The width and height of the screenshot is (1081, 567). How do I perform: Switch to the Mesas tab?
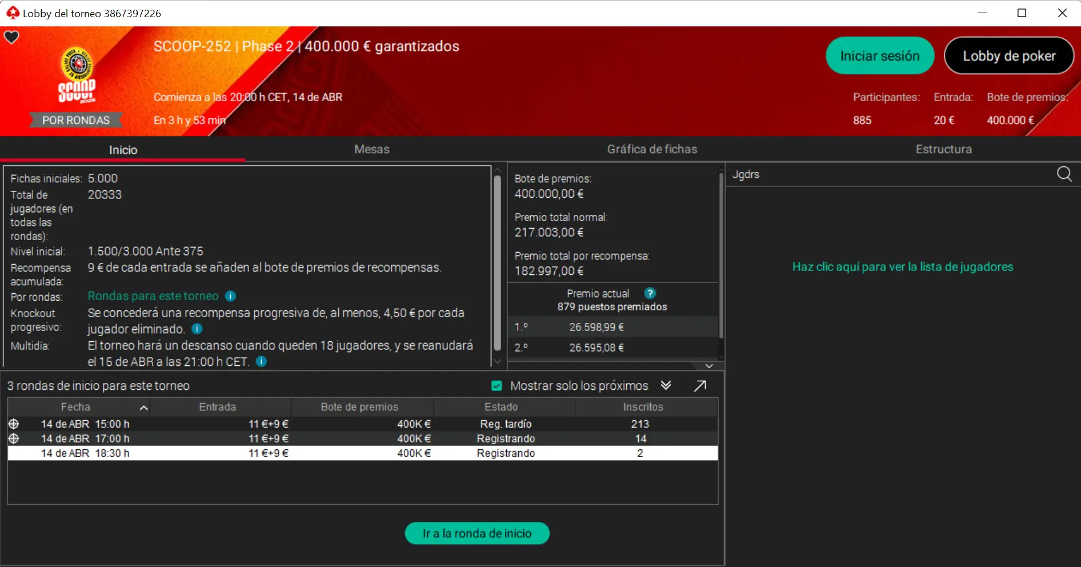point(372,149)
